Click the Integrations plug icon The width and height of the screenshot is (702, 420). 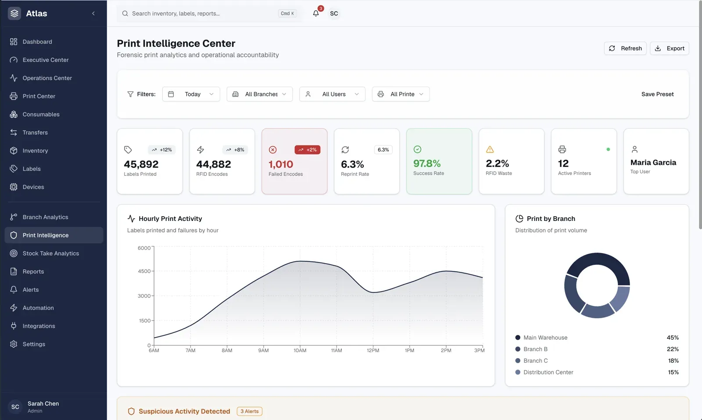(x=14, y=326)
